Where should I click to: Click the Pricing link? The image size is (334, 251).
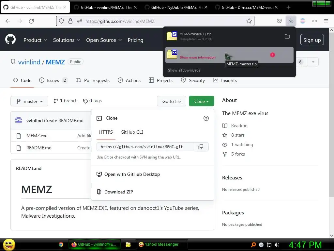click(135, 40)
